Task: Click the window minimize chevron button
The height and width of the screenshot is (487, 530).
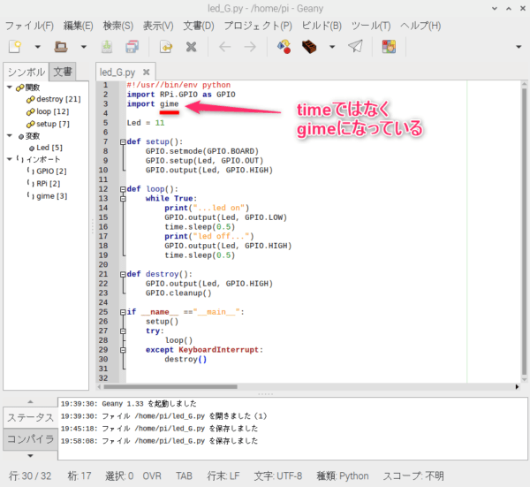Action: pyautogui.click(x=495, y=9)
